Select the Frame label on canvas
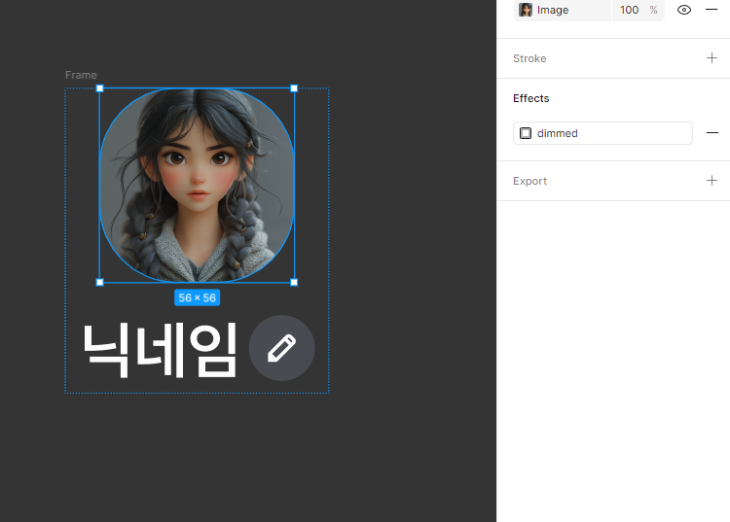 tap(81, 75)
